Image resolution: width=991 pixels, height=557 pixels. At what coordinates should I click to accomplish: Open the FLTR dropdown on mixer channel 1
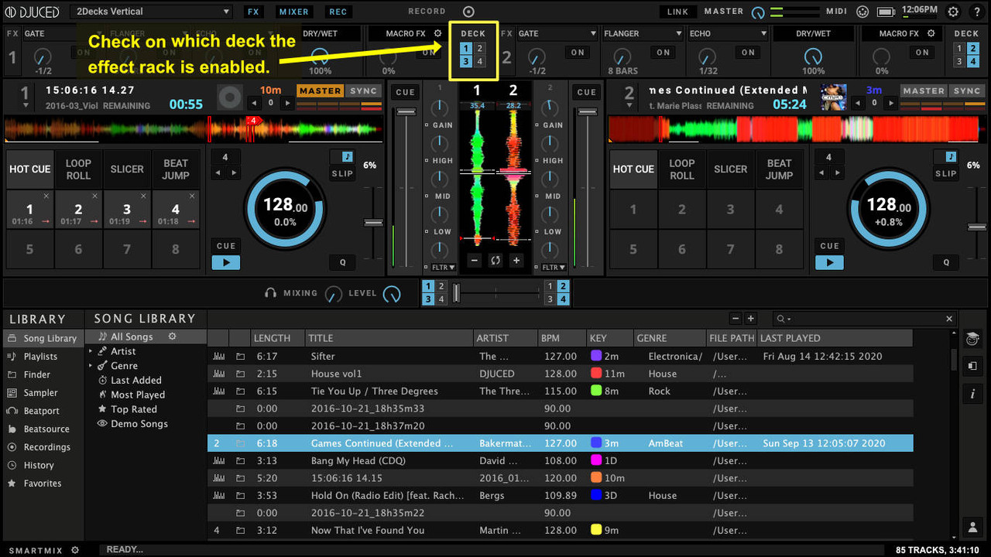tap(444, 267)
